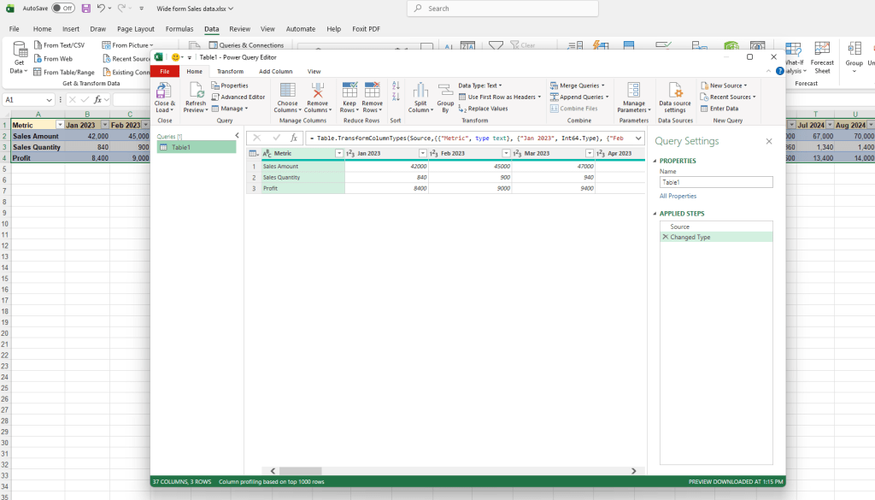This screenshot has width=875, height=500.
Task: Expand the formula bar with chevron
Action: (637, 138)
